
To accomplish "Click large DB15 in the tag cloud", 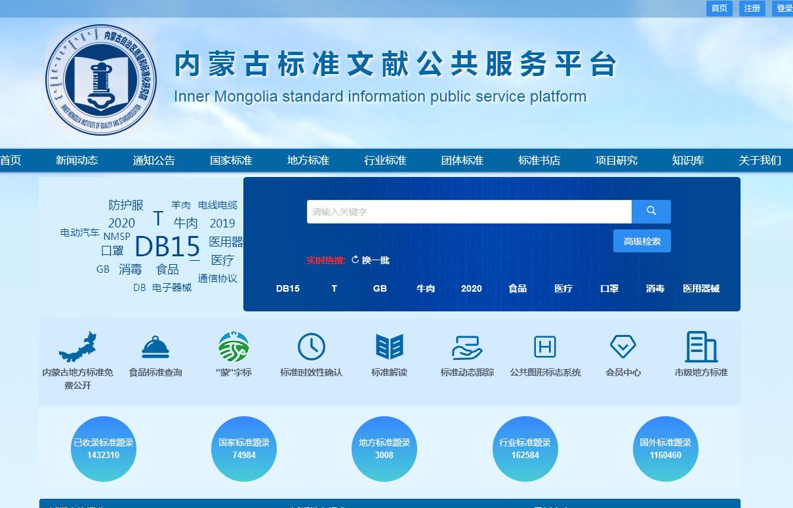I will tap(167, 247).
